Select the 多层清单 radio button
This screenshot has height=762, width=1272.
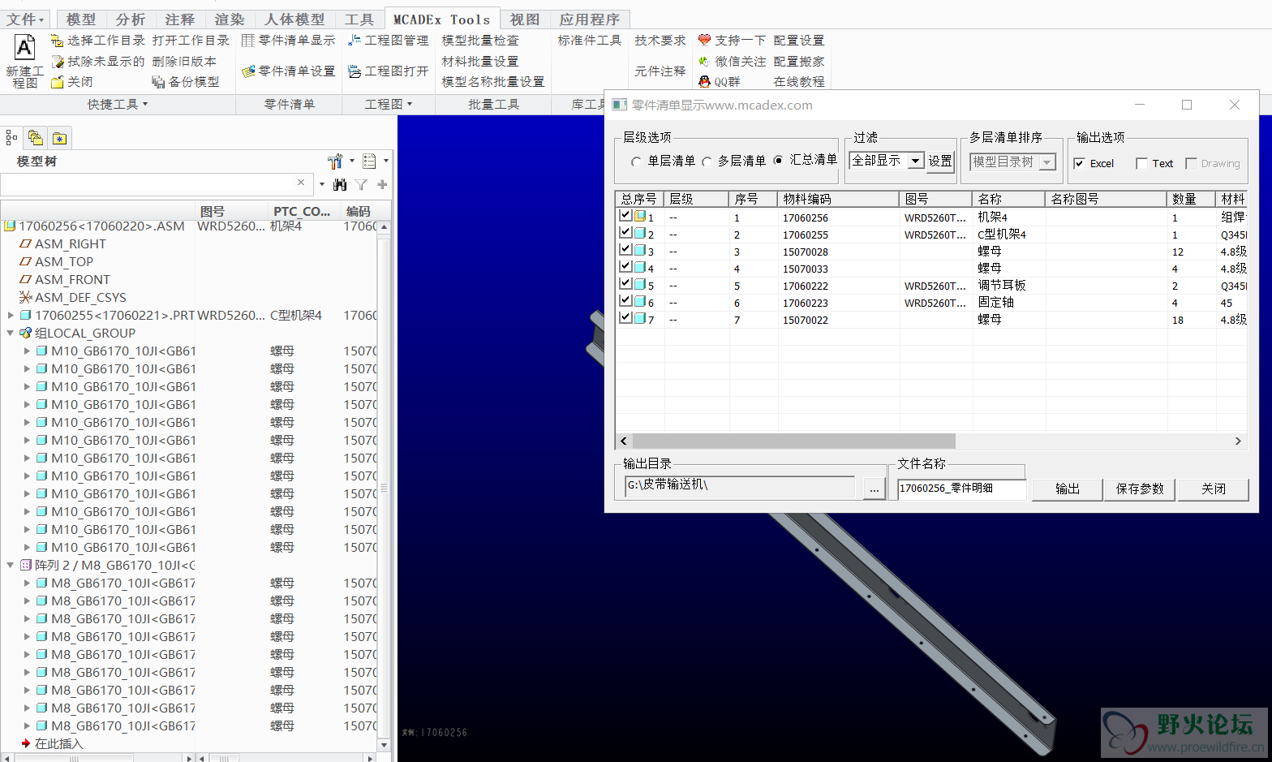707,161
